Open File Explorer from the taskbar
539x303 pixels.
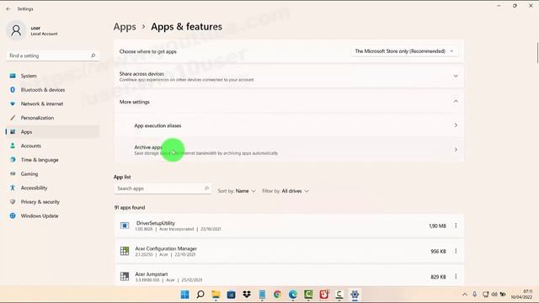pos(216,295)
